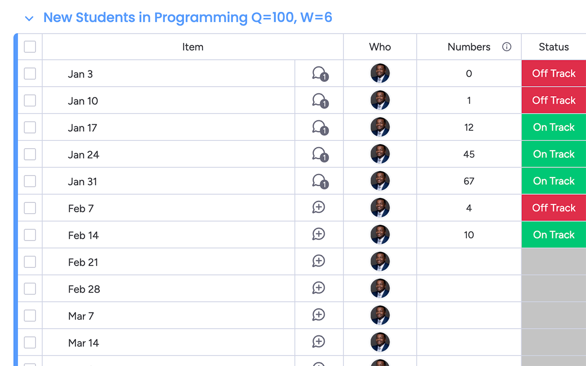The height and width of the screenshot is (366, 586).
Task: Set the empty gray status for Feb 21
Action: (554, 262)
